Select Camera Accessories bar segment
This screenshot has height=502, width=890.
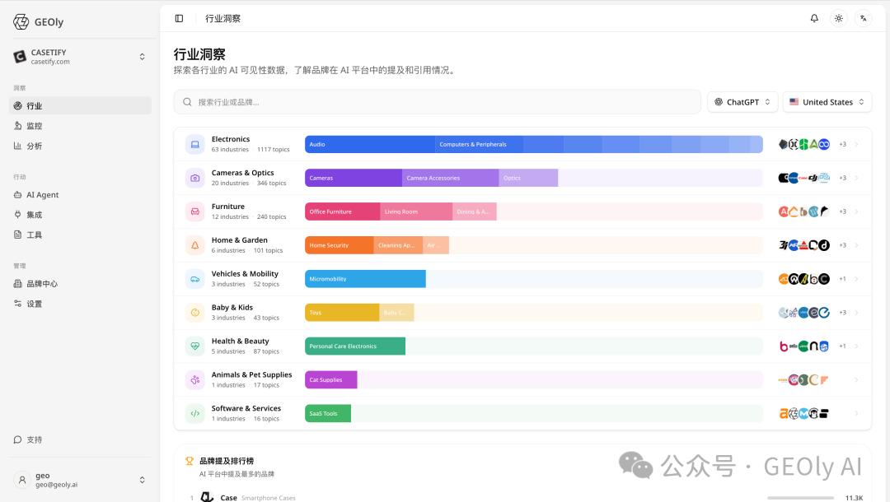pyautogui.click(x=451, y=178)
